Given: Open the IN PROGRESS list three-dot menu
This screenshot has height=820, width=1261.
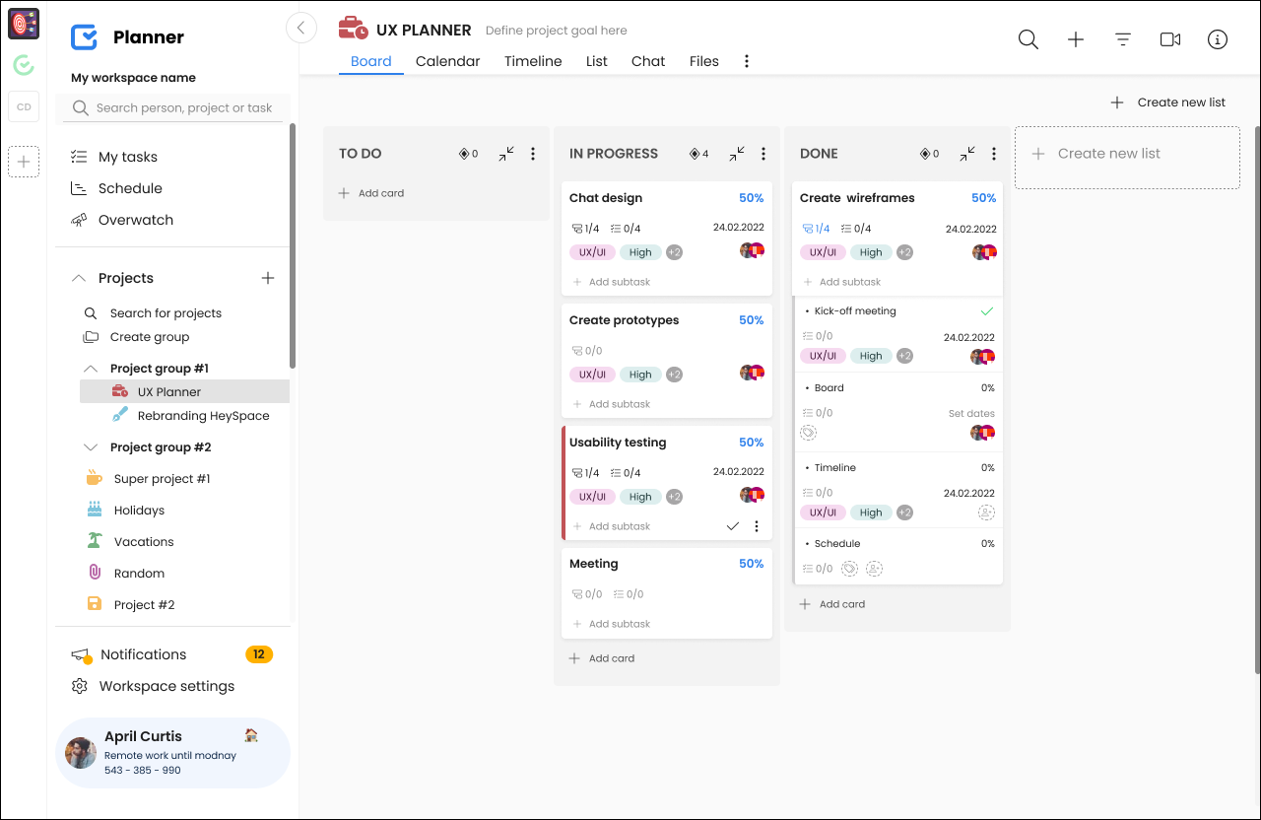Looking at the screenshot, I should click(763, 154).
